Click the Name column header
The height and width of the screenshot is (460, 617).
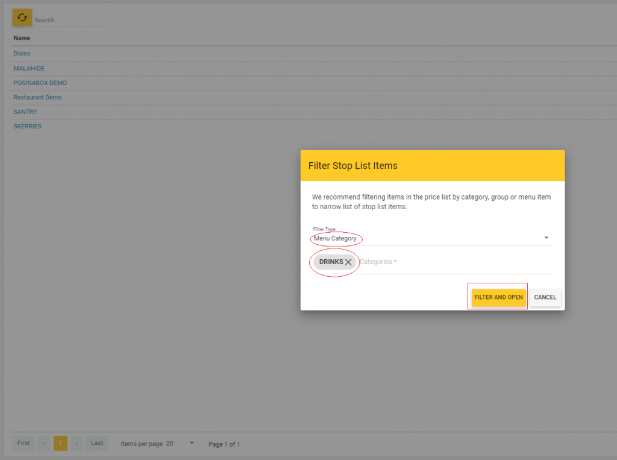[22, 37]
